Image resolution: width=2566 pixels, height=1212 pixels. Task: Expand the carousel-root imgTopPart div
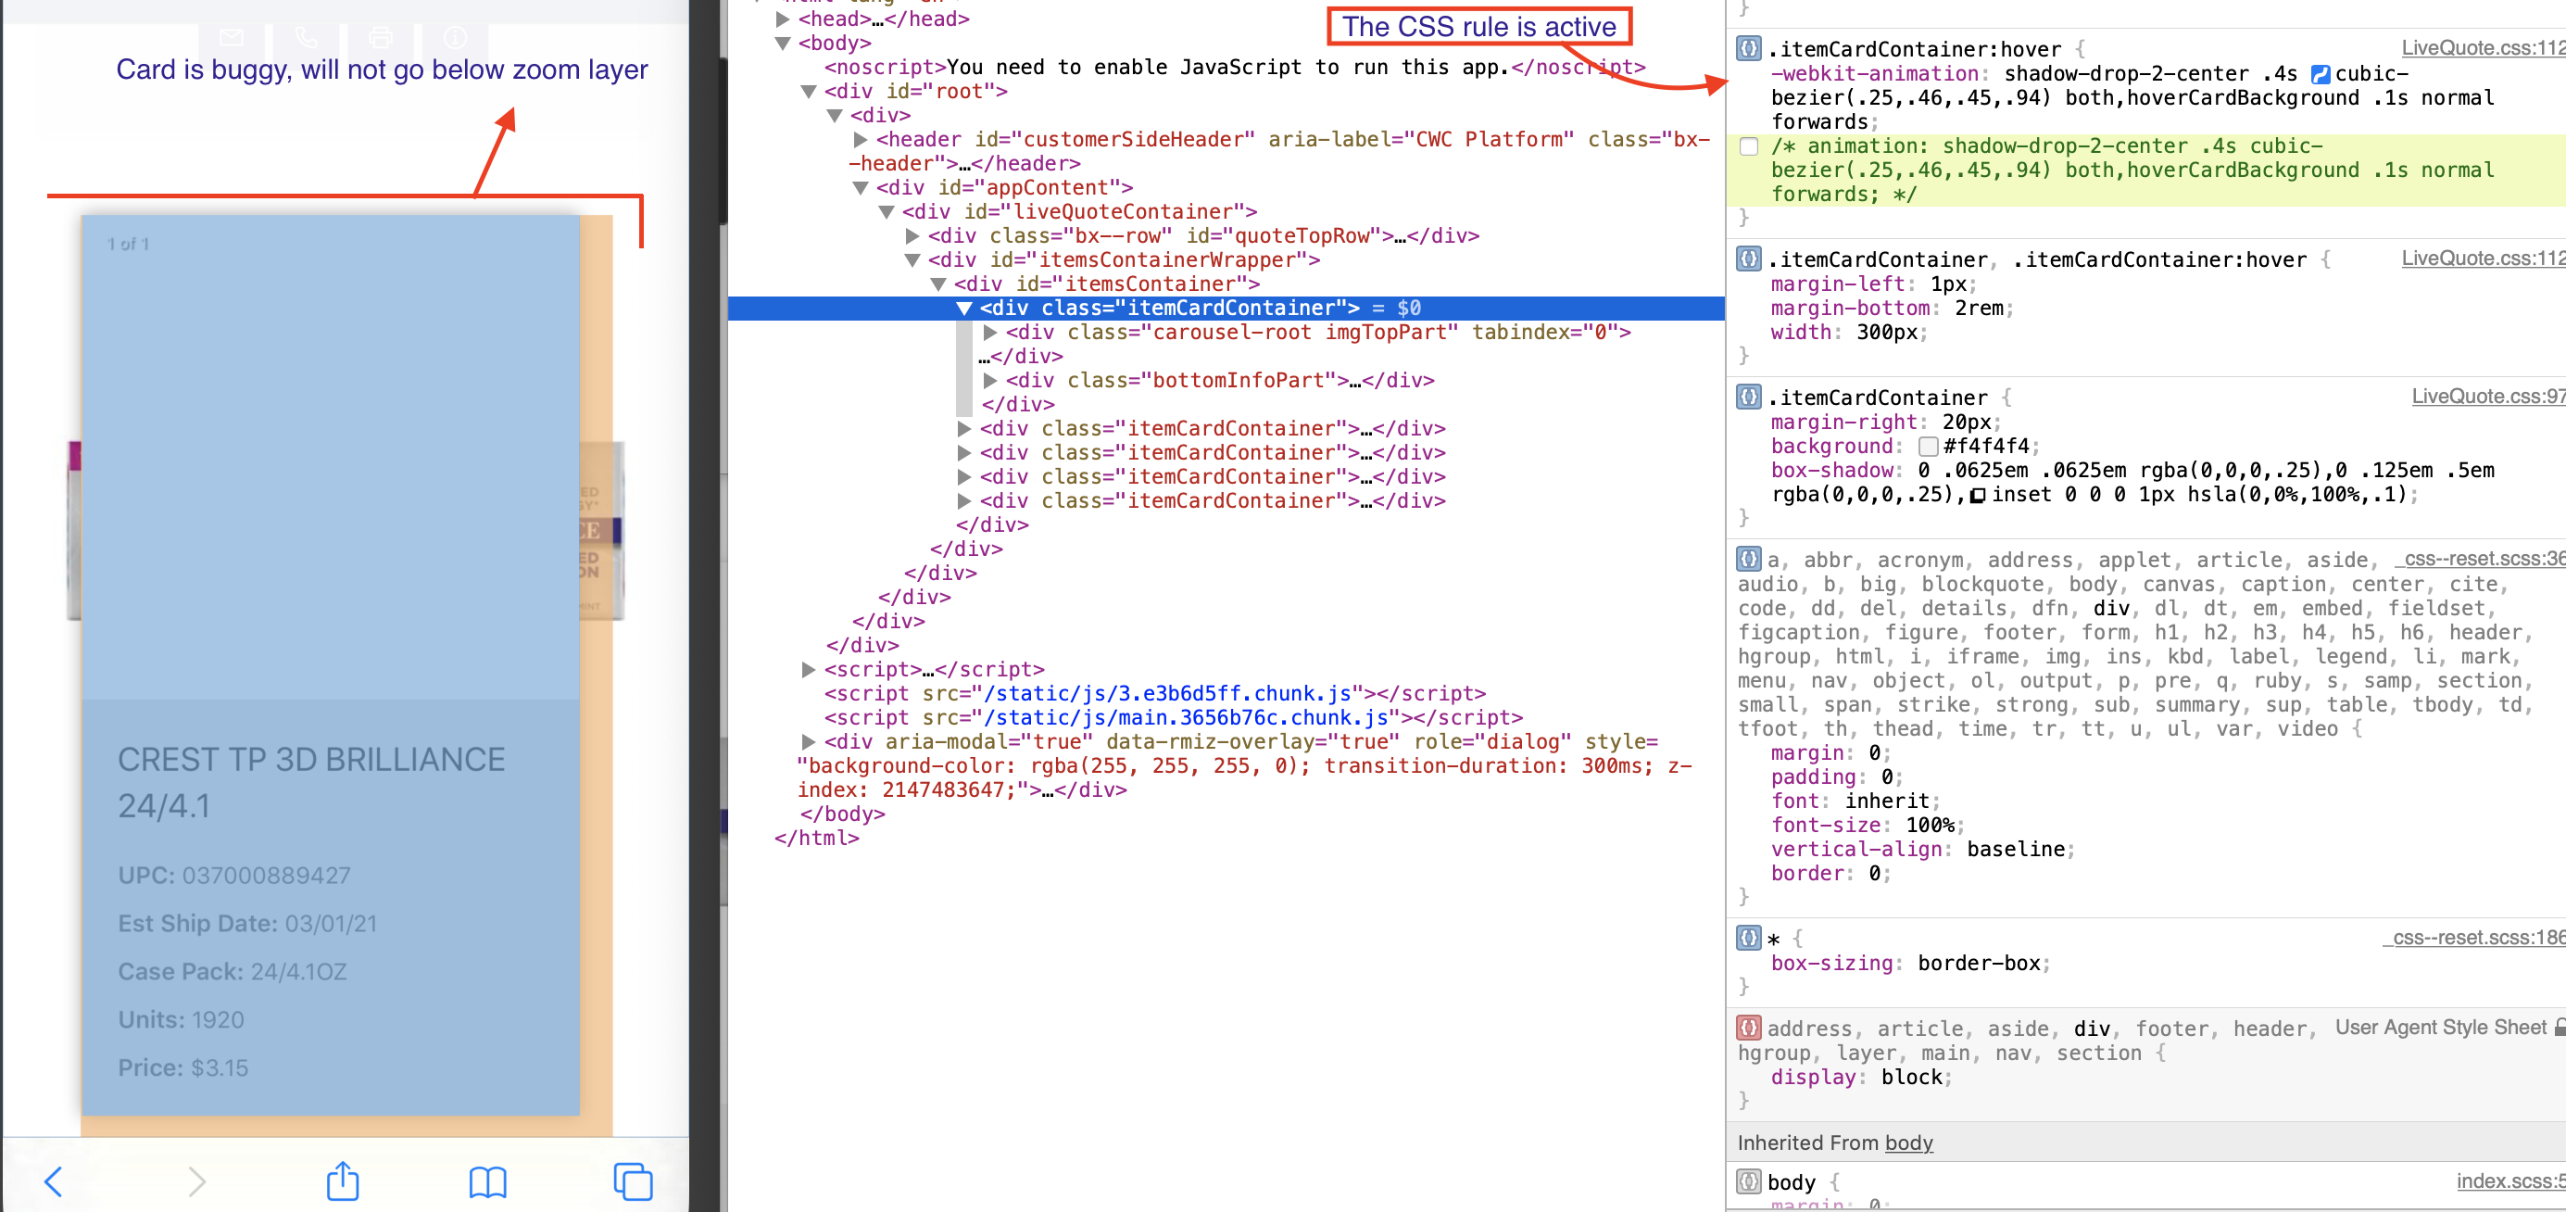[991, 332]
